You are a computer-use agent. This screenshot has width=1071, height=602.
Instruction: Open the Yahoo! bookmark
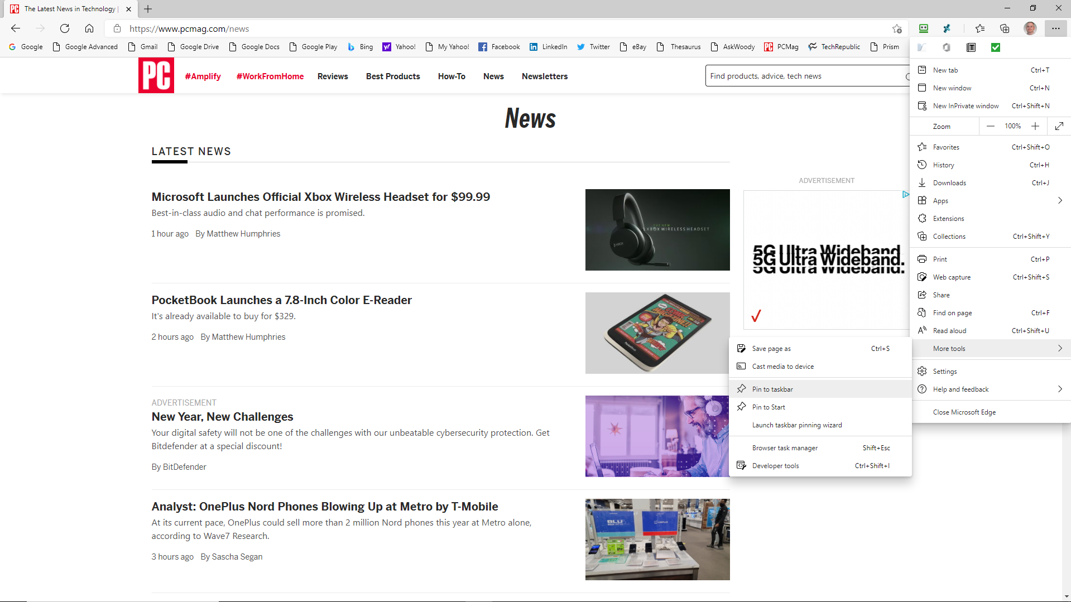(x=399, y=47)
